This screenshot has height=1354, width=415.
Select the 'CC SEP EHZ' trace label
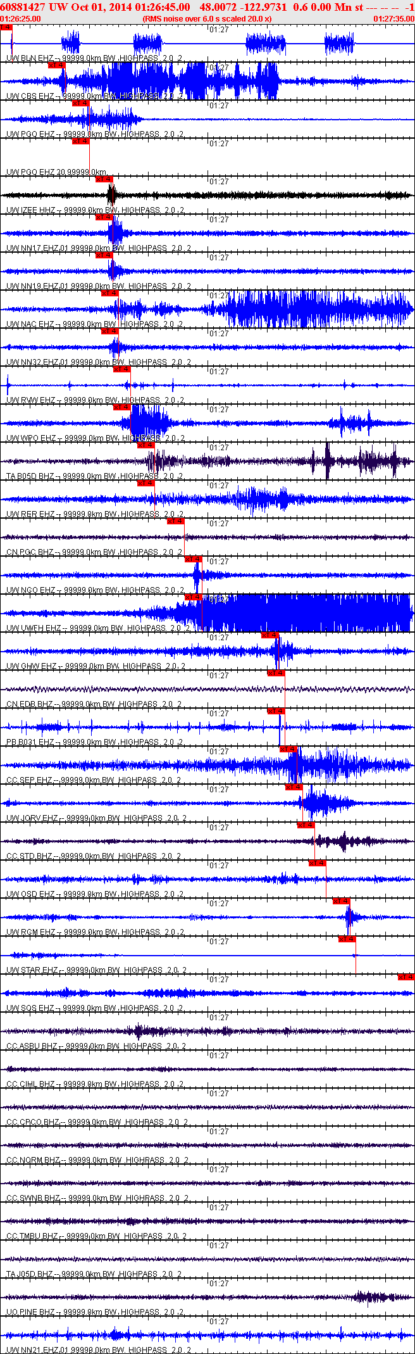[x=30, y=780]
